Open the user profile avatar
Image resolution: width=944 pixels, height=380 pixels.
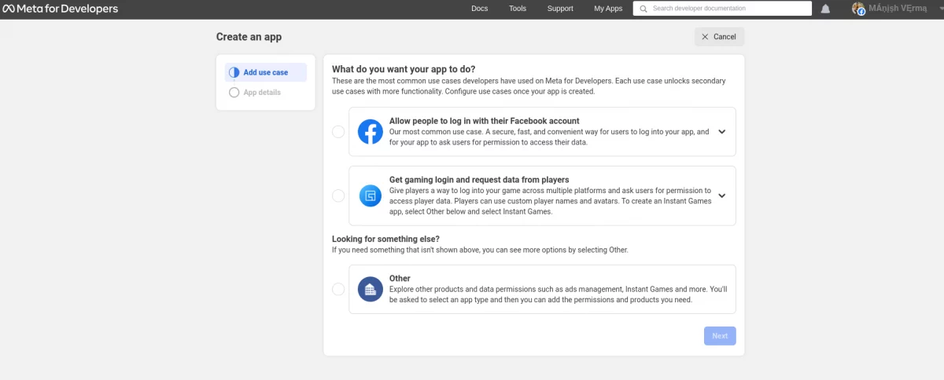[858, 9]
